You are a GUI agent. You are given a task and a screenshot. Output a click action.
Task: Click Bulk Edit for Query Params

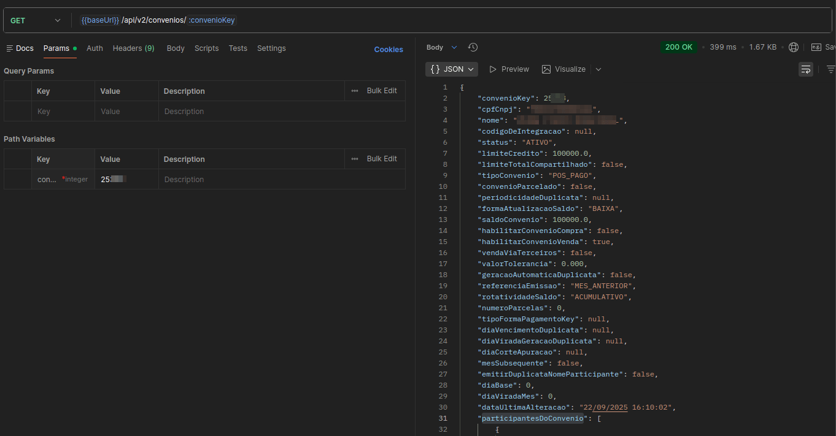(382, 91)
